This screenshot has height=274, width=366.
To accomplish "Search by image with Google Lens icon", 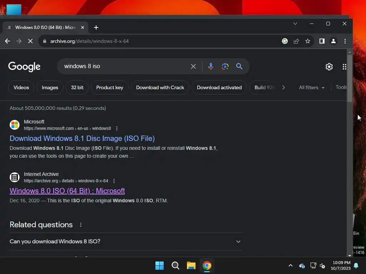I will pos(225,66).
